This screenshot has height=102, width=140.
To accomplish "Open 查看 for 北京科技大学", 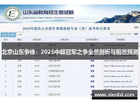I will (x=92, y=81).
